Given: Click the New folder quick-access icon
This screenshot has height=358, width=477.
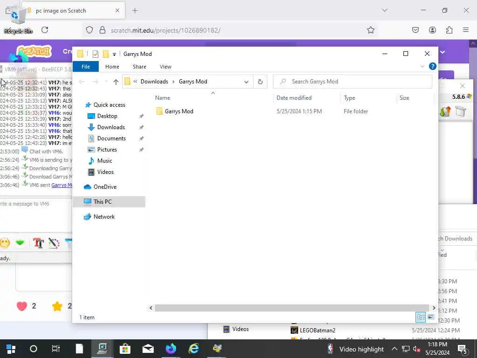Looking at the screenshot, I should 106,54.
